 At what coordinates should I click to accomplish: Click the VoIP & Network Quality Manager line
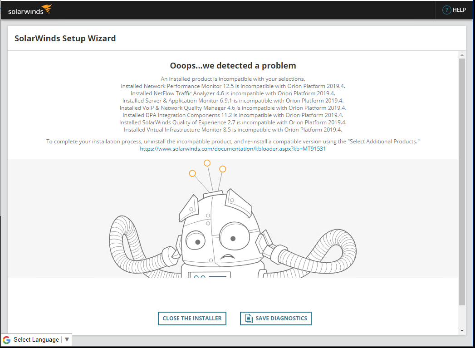click(233, 108)
